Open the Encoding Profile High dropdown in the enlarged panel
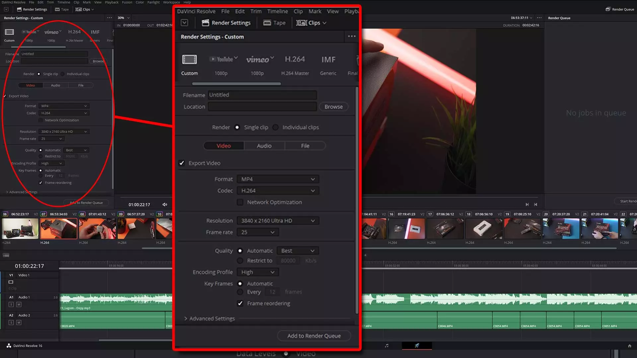 [258, 272]
